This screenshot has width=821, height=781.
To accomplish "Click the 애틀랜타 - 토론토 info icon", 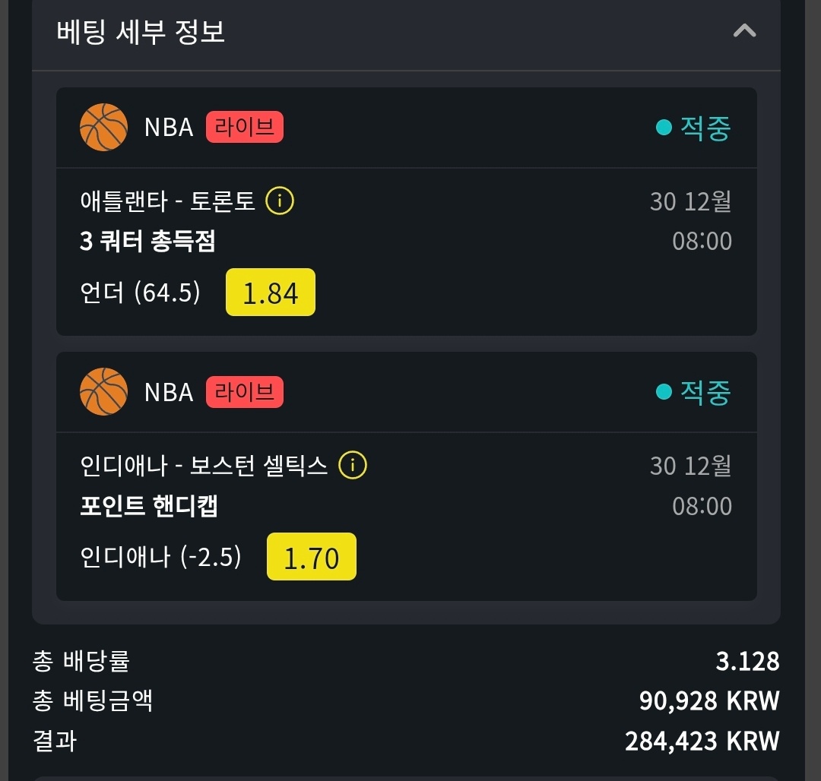I will click(280, 201).
